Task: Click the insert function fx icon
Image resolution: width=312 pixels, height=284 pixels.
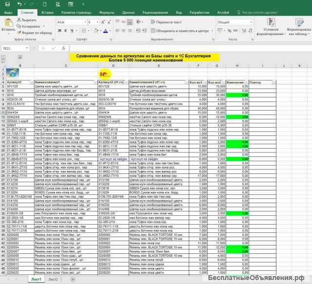Action: [63, 48]
